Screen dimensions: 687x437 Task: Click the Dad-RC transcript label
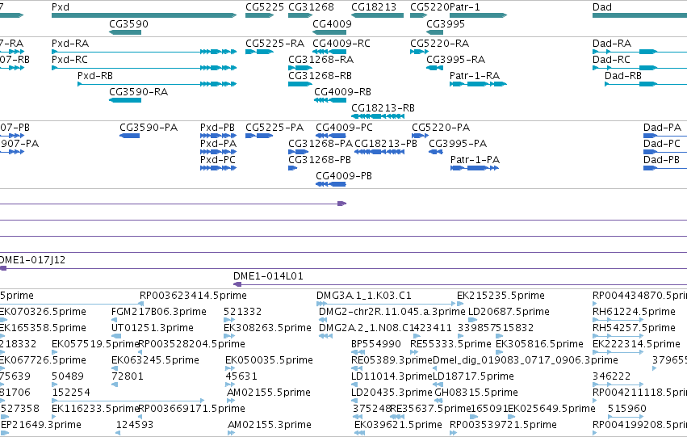(612, 60)
